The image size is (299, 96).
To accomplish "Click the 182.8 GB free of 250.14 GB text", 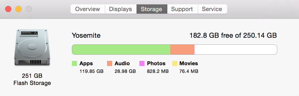I will (x=233, y=35).
